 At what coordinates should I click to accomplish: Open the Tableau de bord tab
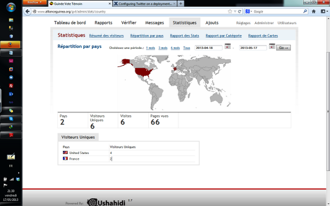(x=70, y=23)
